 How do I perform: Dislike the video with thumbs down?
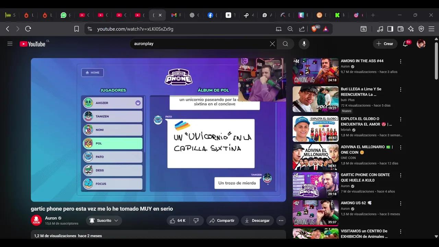pyautogui.click(x=196, y=221)
